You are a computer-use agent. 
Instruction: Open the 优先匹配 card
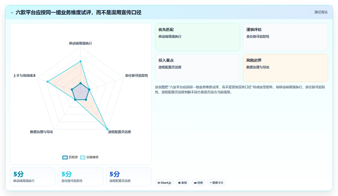click(x=198, y=37)
